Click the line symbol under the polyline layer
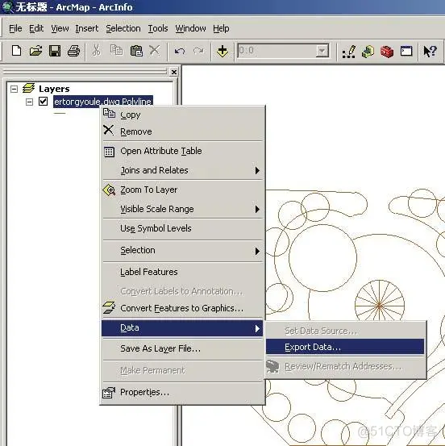The height and width of the screenshot is (446, 445). click(x=60, y=113)
